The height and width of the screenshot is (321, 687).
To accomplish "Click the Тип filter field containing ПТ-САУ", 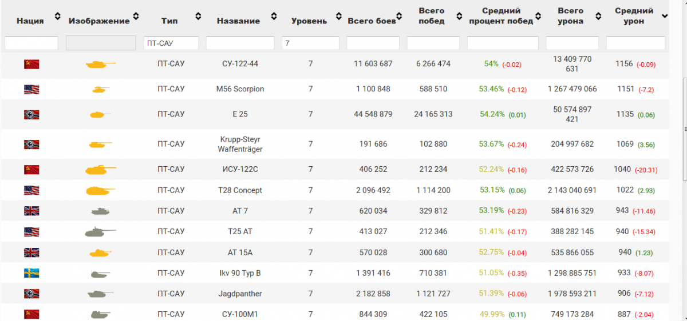I will tap(171, 43).
